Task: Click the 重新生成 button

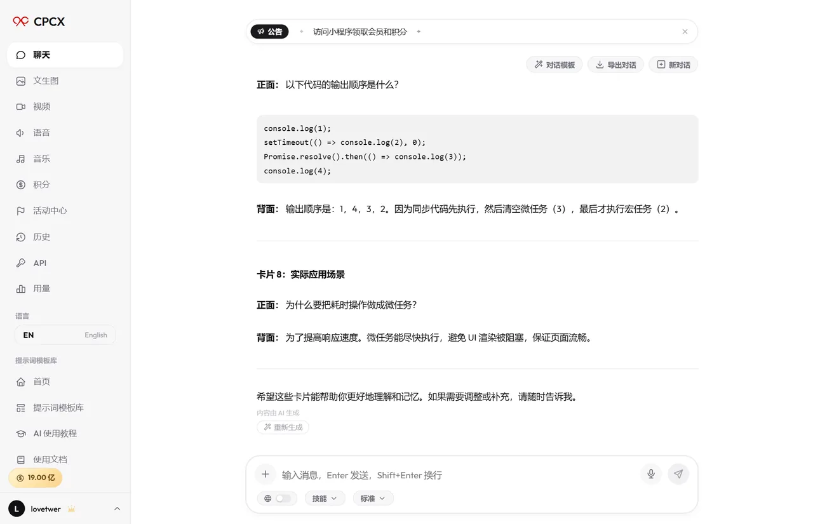Action: pos(283,427)
